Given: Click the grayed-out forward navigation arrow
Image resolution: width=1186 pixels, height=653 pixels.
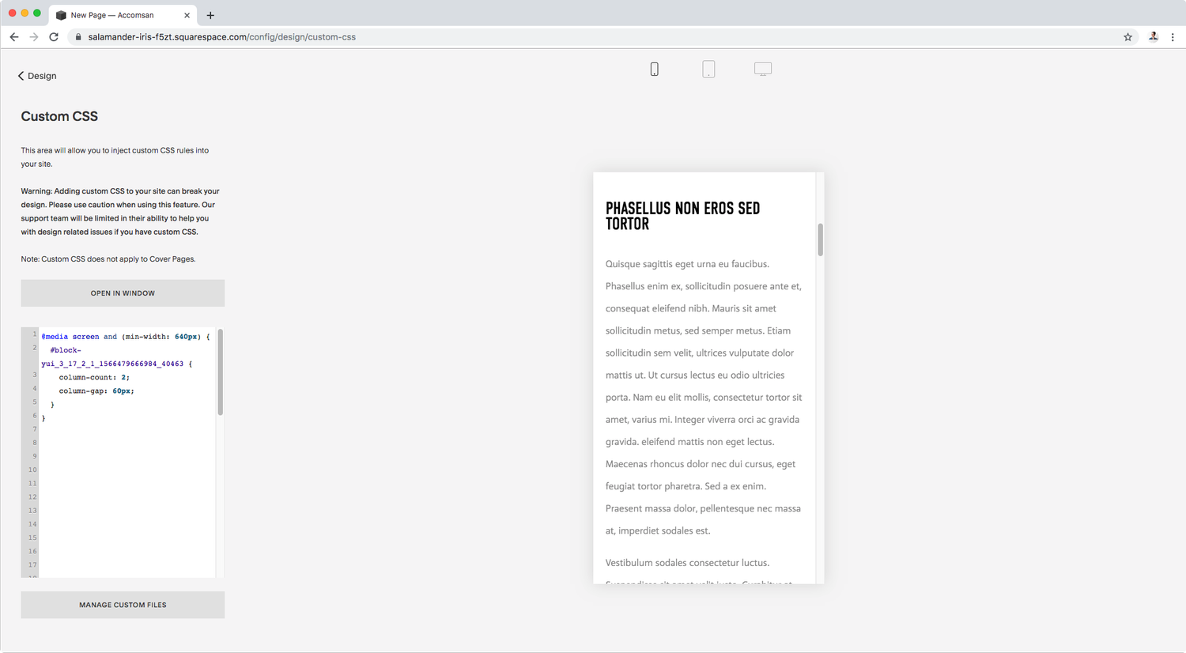Looking at the screenshot, I should [33, 36].
